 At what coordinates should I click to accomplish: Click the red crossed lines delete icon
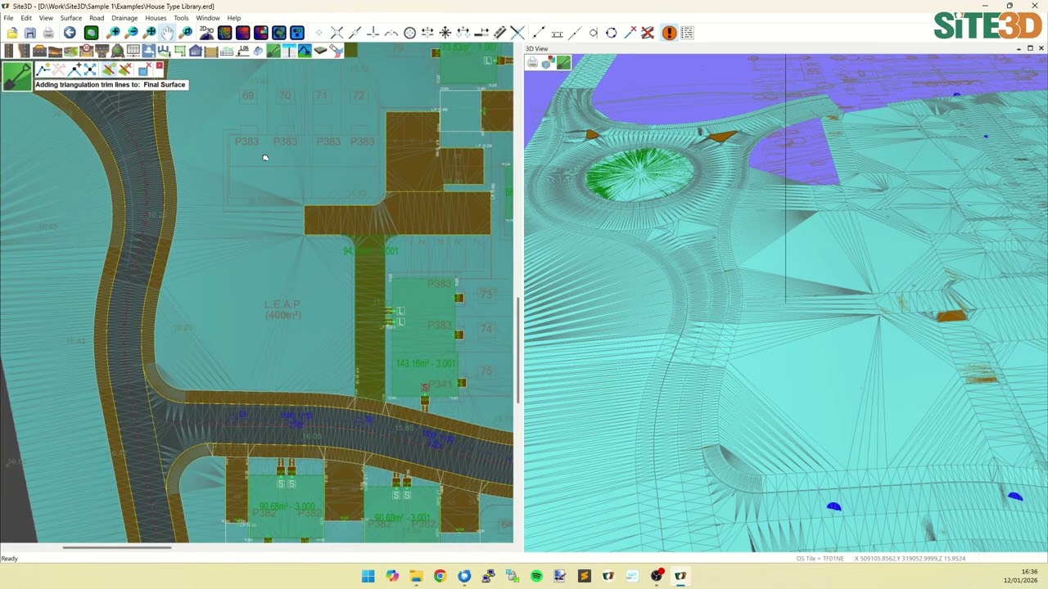(x=648, y=33)
